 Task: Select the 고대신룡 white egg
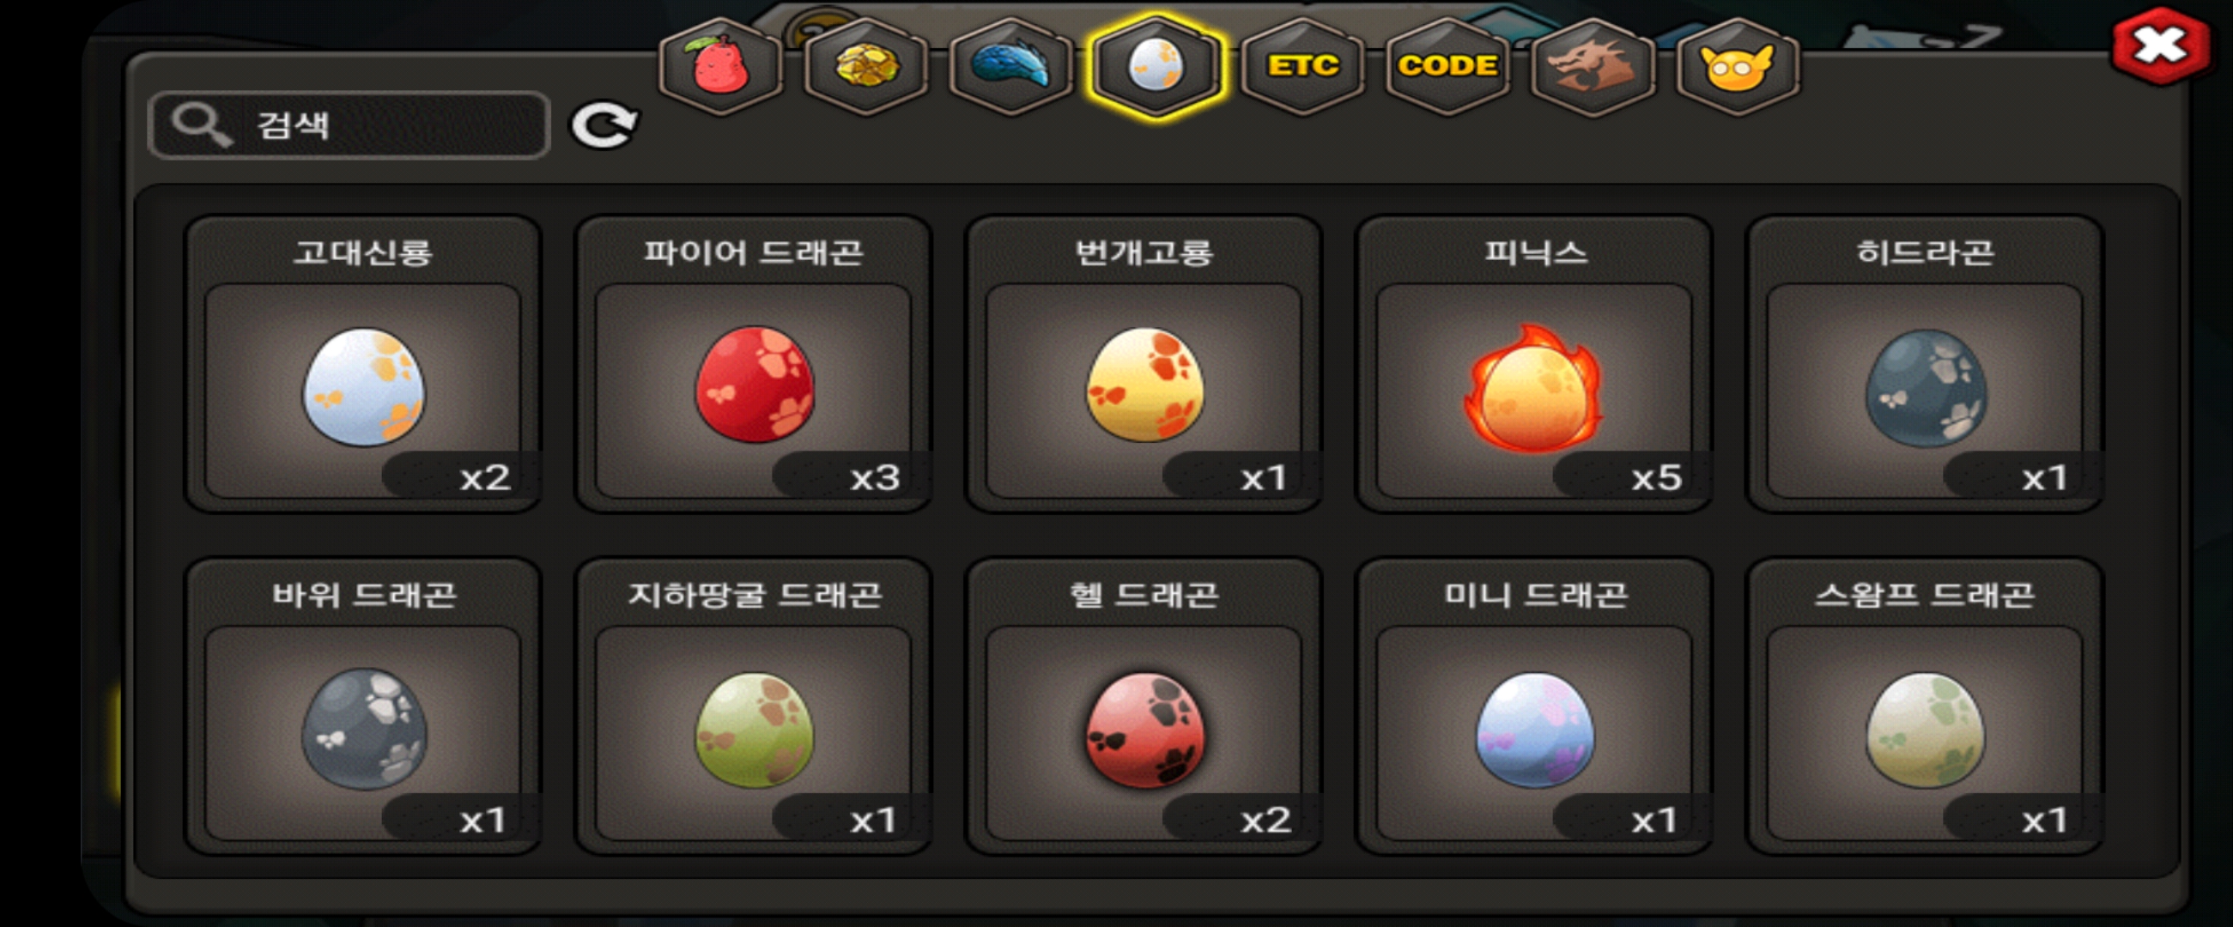click(x=363, y=365)
